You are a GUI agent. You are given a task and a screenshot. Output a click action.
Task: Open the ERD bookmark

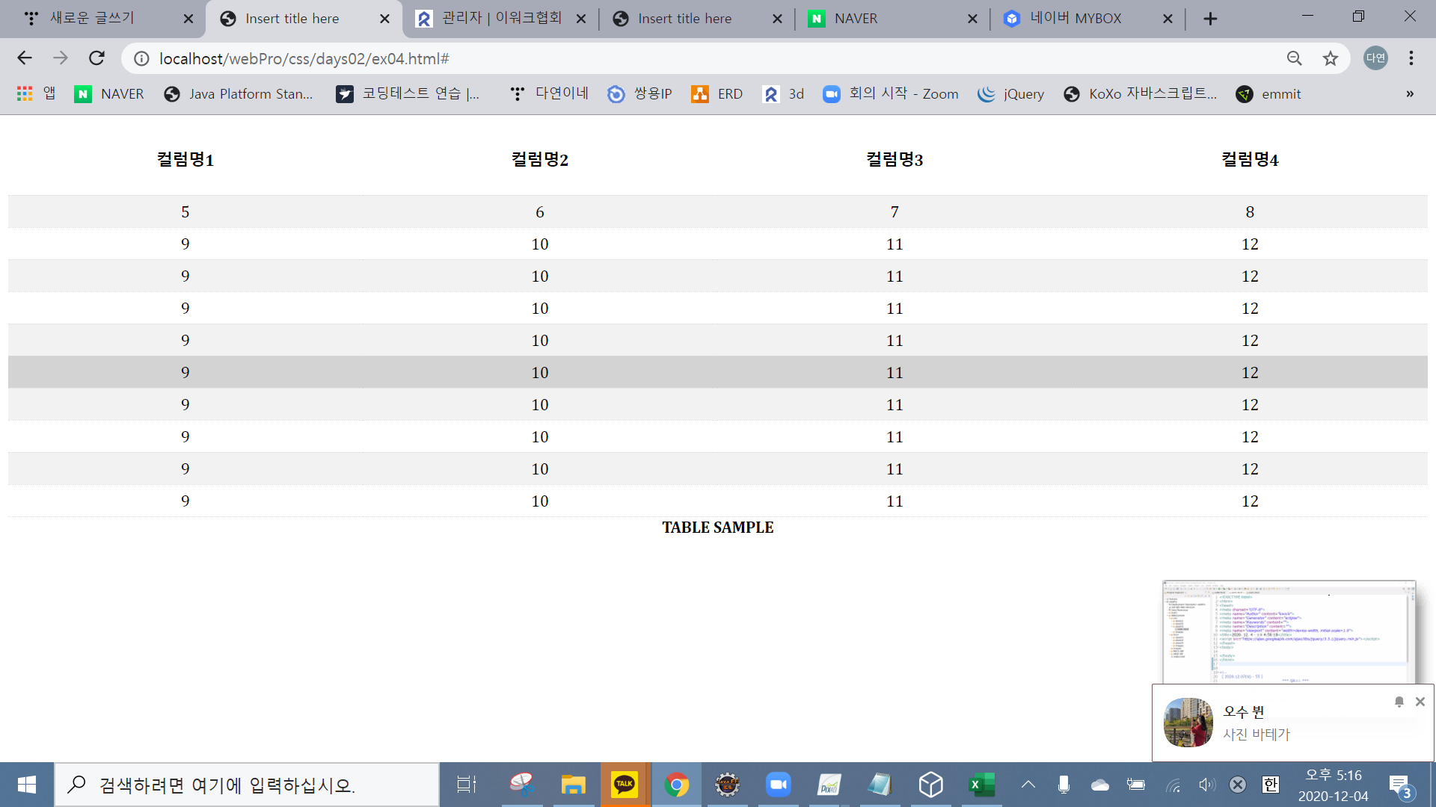pyautogui.click(x=717, y=94)
